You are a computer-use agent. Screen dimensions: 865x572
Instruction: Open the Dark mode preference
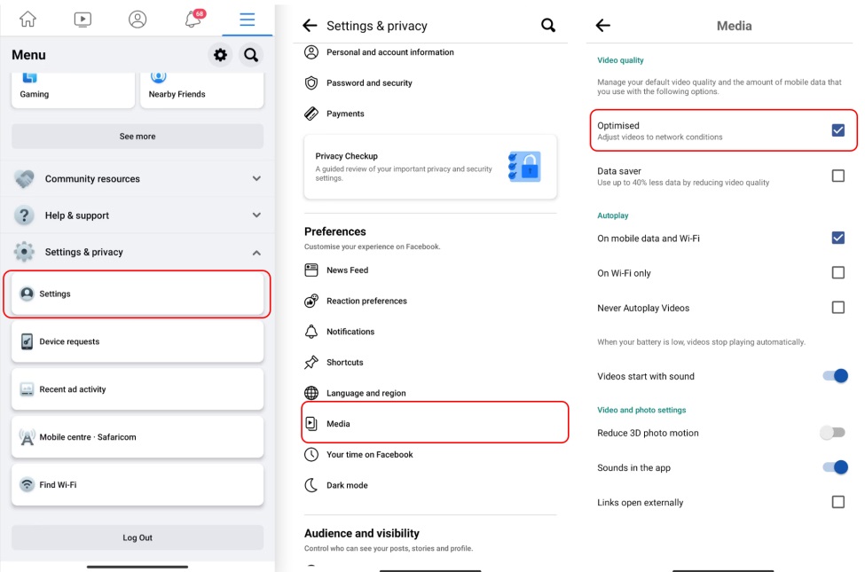coord(347,485)
